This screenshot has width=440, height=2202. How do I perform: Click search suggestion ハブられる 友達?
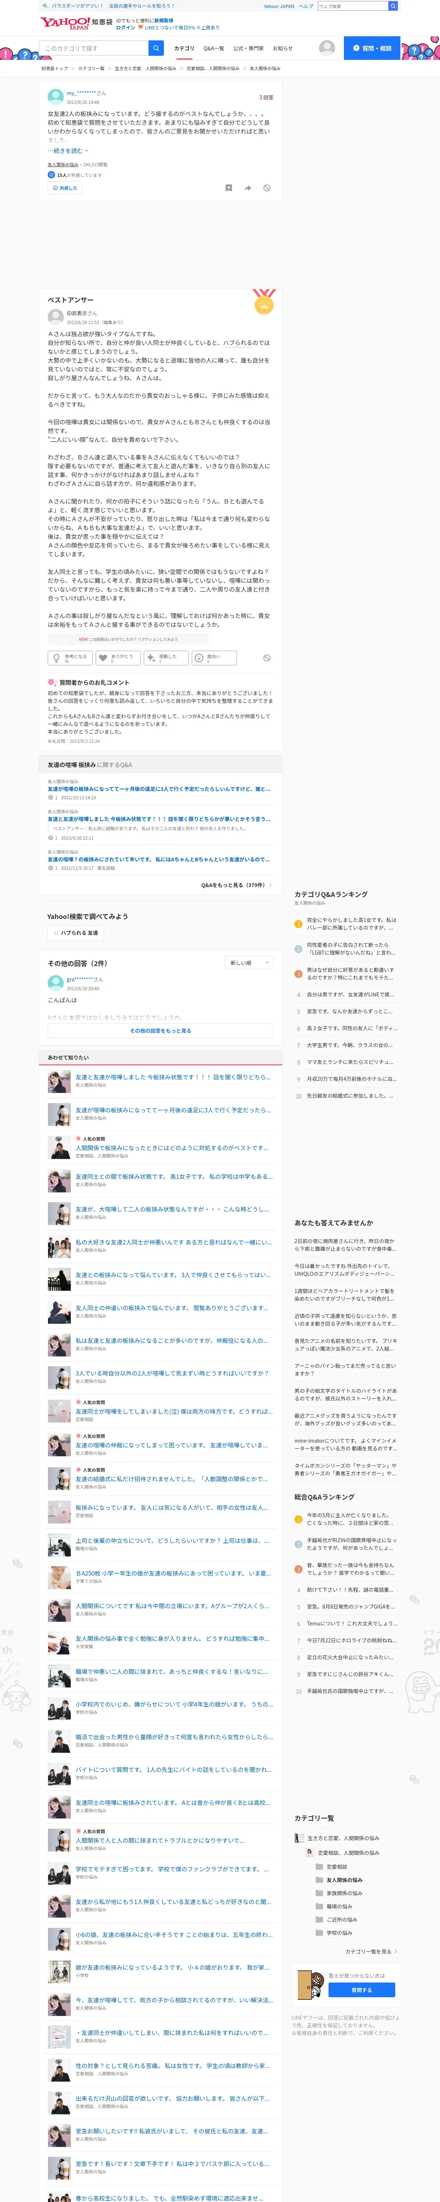(75, 933)
